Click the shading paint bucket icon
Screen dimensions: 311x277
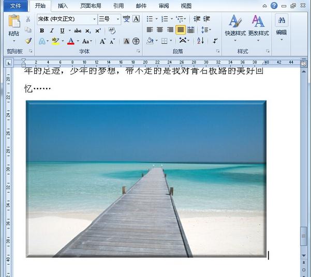(x=150, y=41)
